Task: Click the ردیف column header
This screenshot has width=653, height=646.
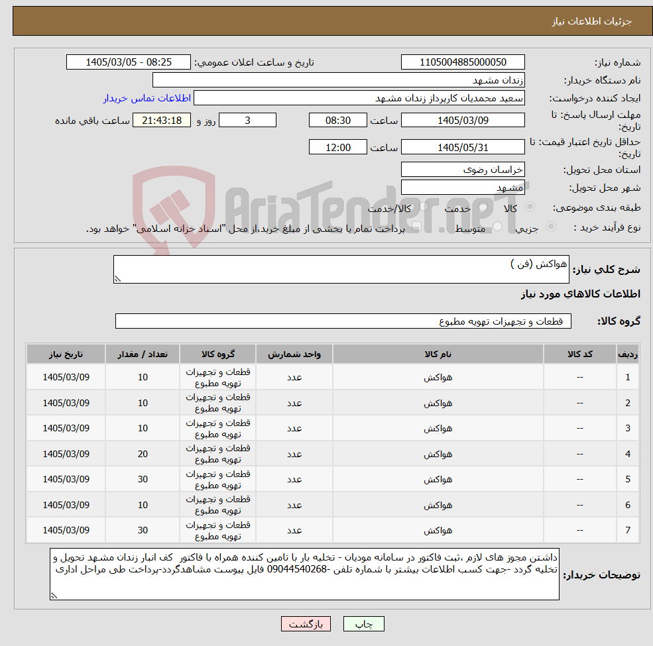Action: click(628, 354)
